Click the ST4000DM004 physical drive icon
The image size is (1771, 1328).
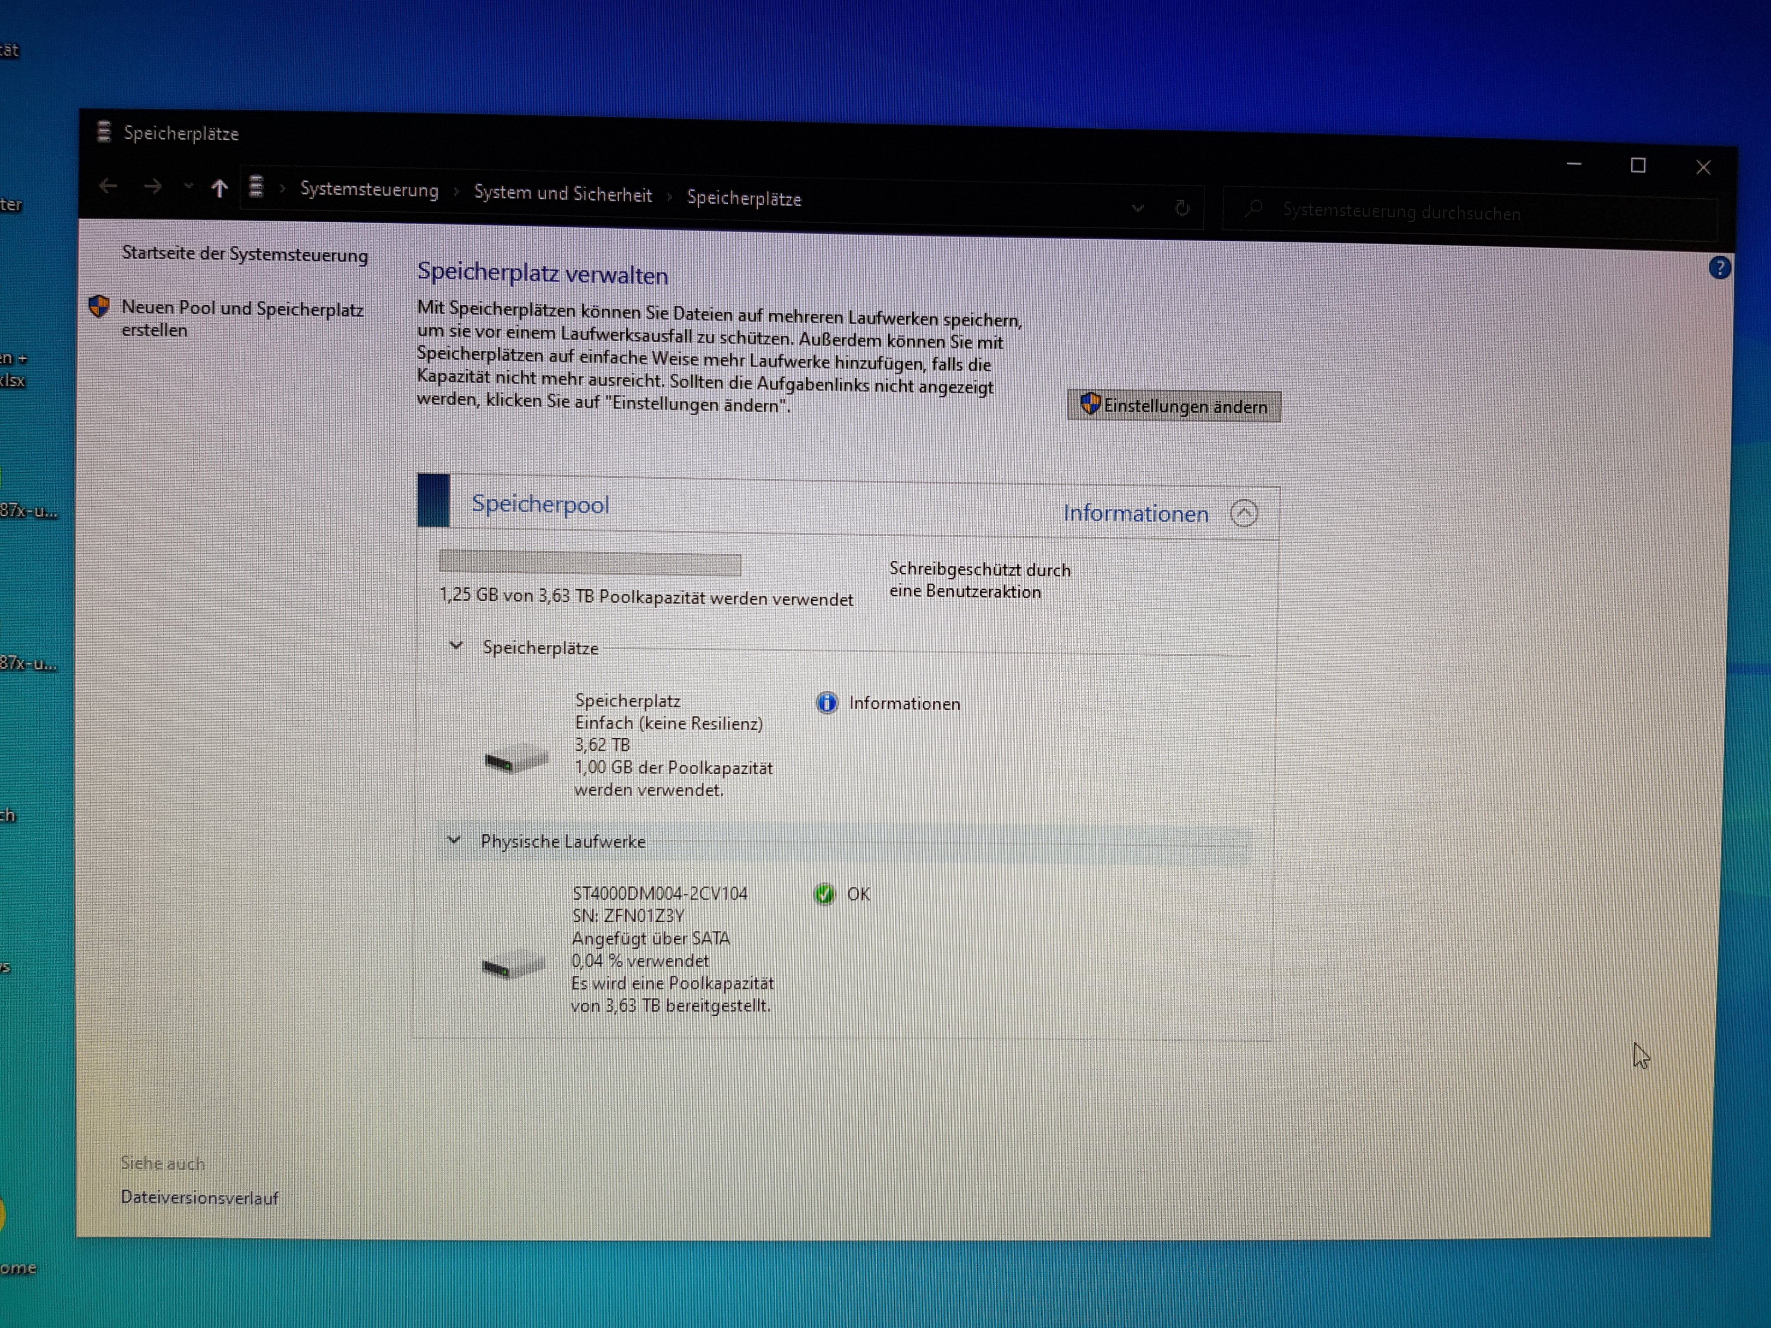pos(513,965)
